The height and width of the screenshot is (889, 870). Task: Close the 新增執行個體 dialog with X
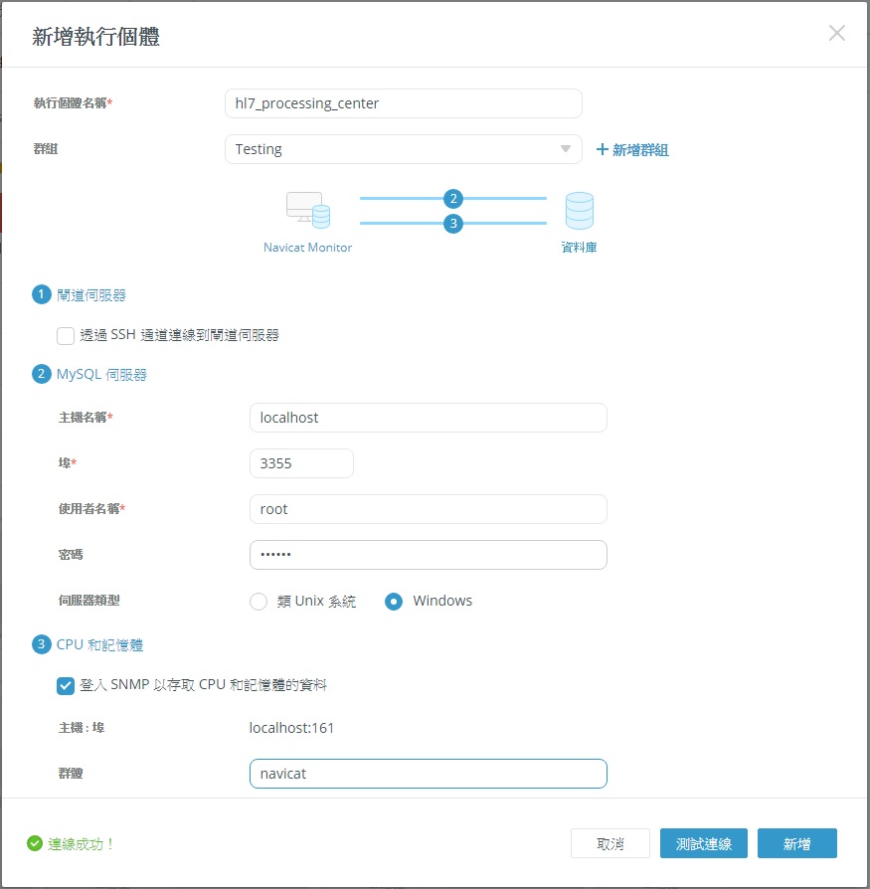click(x=837, y=33)
